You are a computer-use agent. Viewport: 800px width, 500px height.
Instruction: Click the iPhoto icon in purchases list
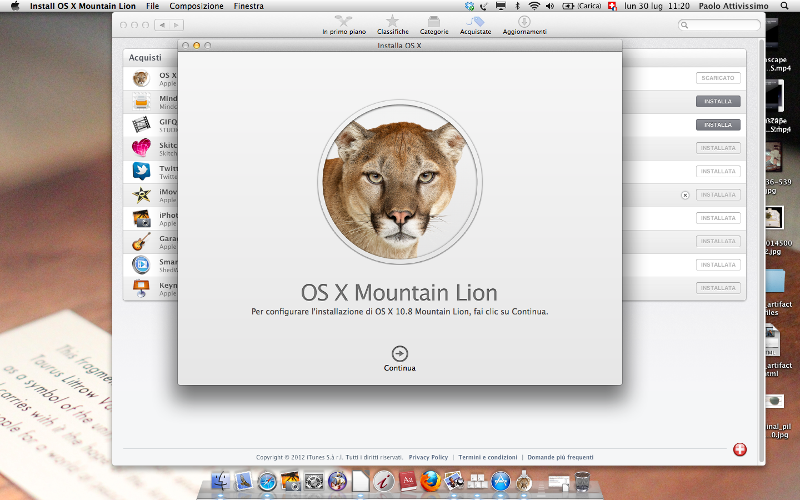coord(141,218)
